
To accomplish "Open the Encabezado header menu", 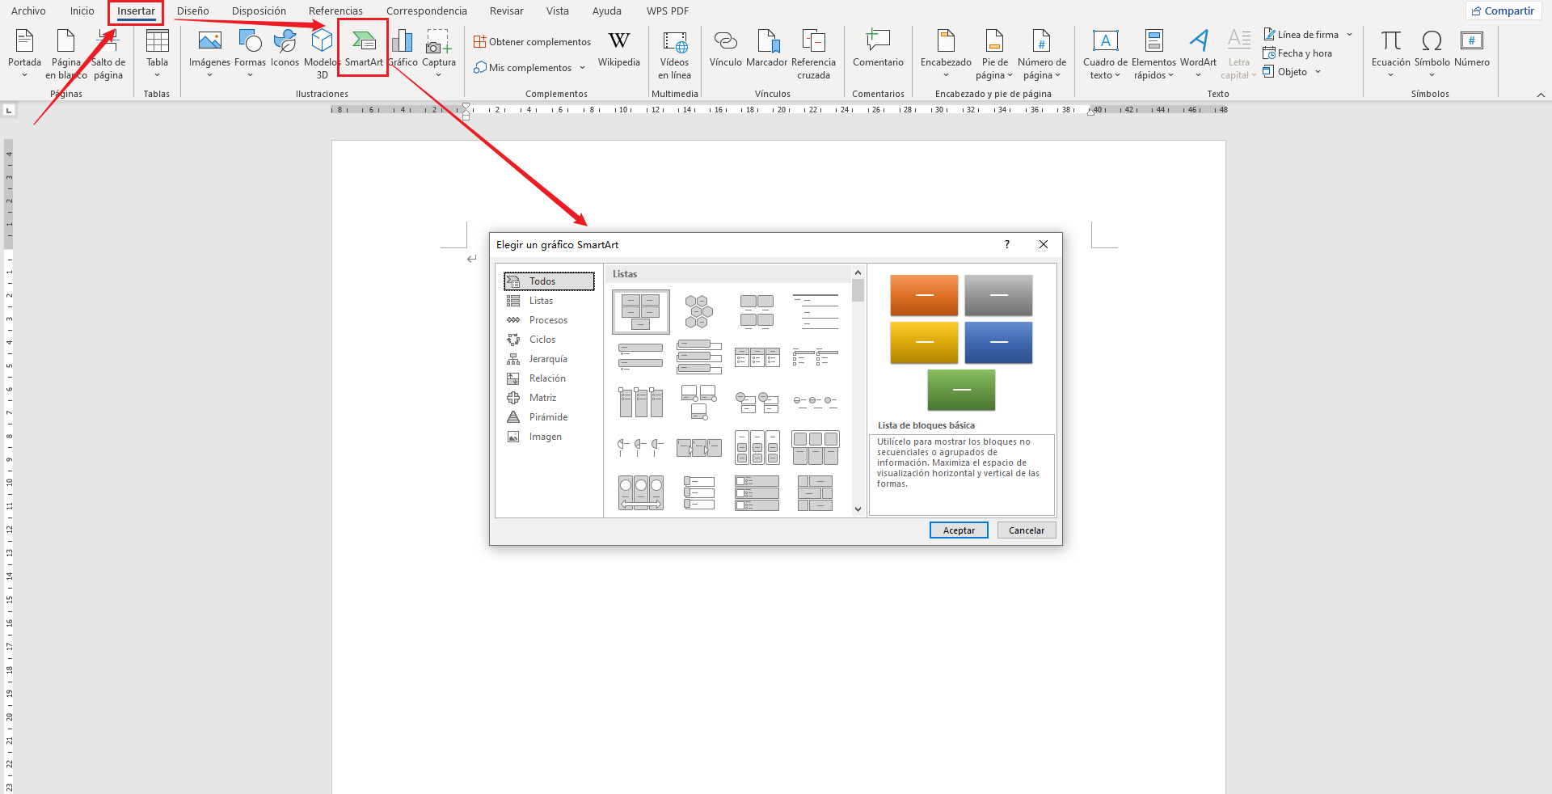I will (x=946, y=53).
